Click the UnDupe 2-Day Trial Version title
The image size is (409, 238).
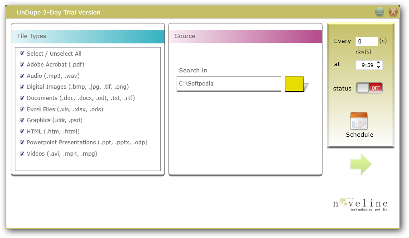point(58,13)
